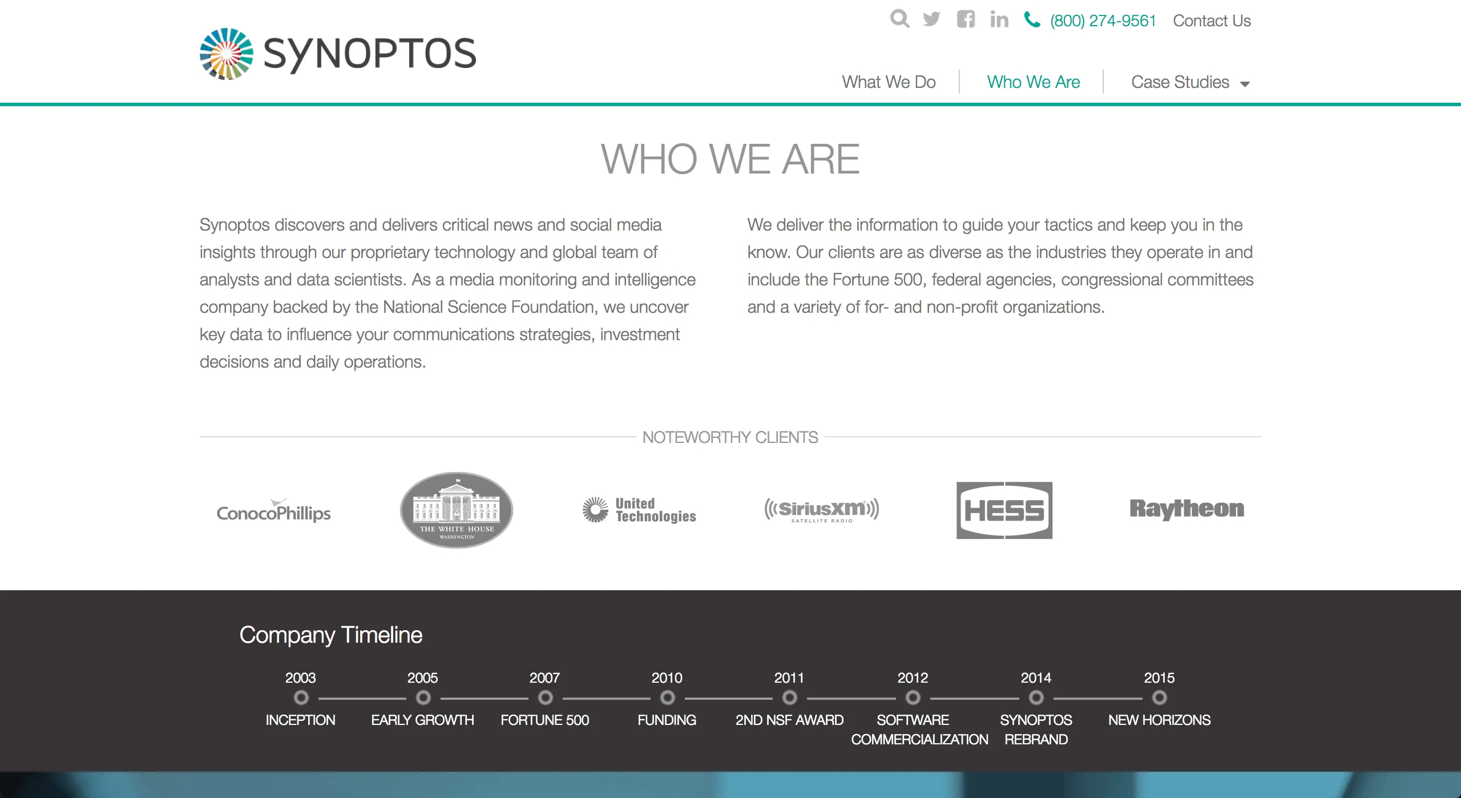Select the 2011 timeline marker dot
The image size is (1461, 798).
789,698
